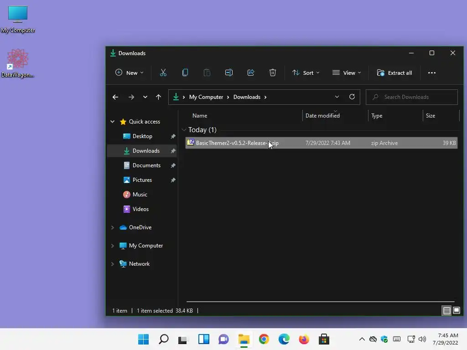The height and width of the screenshot is (350, 467).
Task: Open the View options dropdown
Action: pos(347,73)
